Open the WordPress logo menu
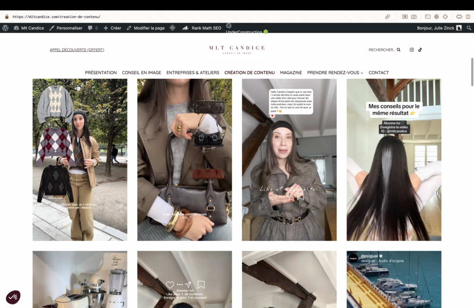Image resolution: width=474 pixels, height=308 pixels. [x=6, y=28]
